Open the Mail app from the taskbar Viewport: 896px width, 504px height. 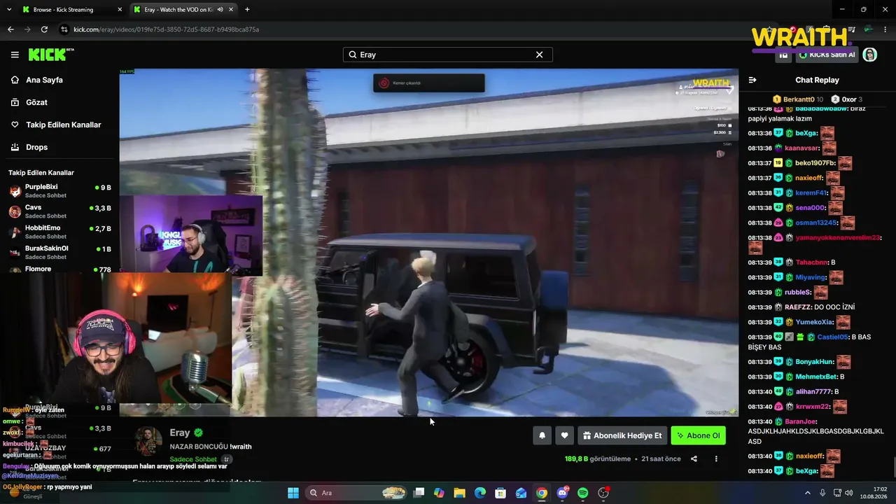tap(521, 493)
